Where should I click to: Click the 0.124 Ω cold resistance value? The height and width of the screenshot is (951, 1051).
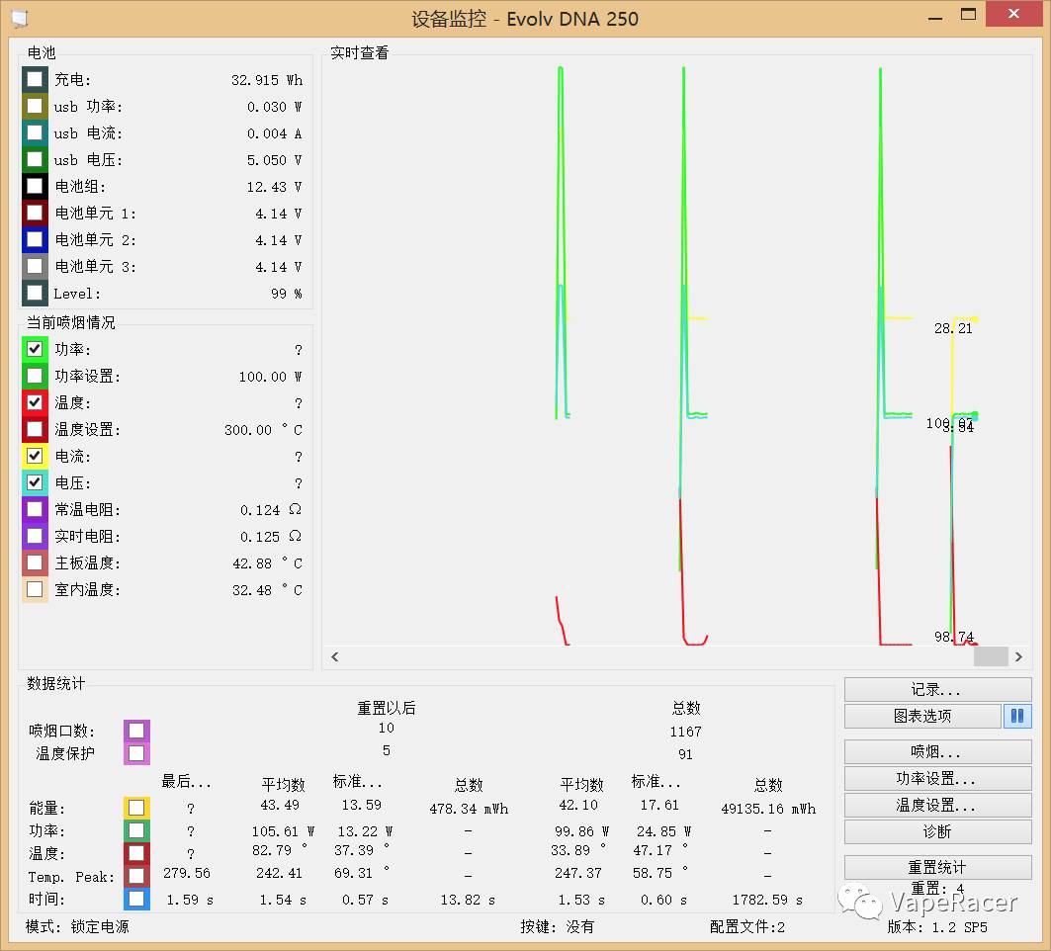(x=270, y=510)
